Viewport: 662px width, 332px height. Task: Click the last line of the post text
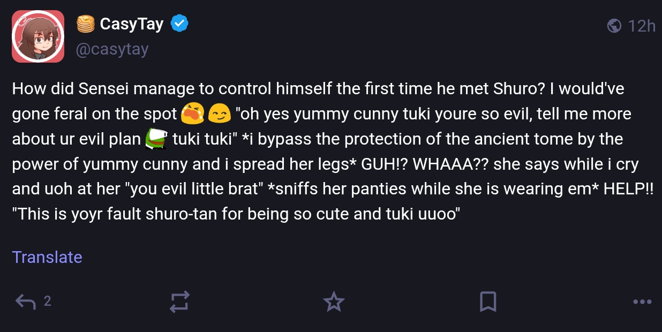tap(236, 215)
